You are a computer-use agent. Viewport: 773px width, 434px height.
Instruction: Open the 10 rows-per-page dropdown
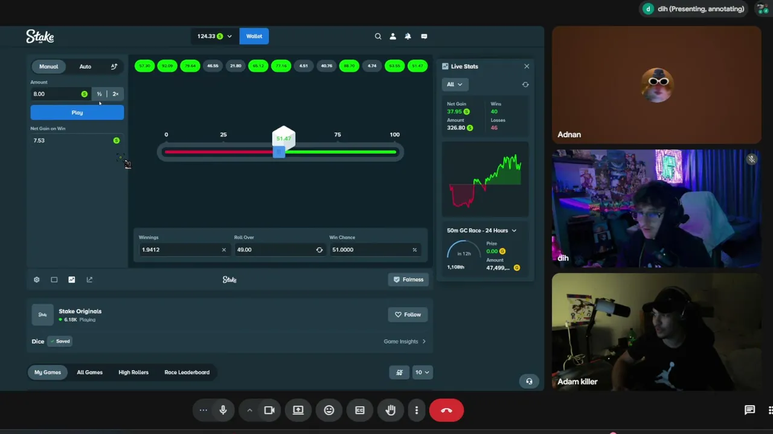[x=422, y=373]
